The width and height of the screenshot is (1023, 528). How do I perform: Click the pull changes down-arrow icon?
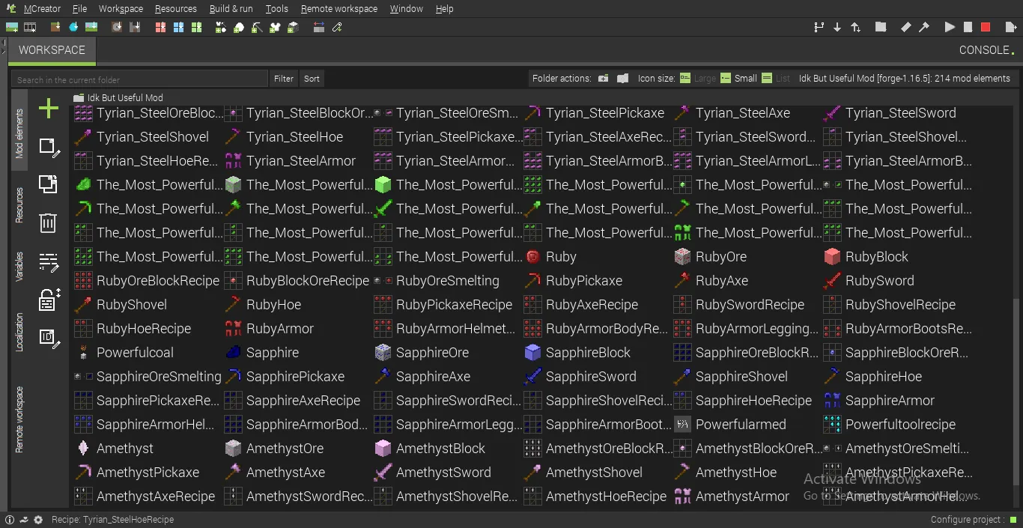837,27
